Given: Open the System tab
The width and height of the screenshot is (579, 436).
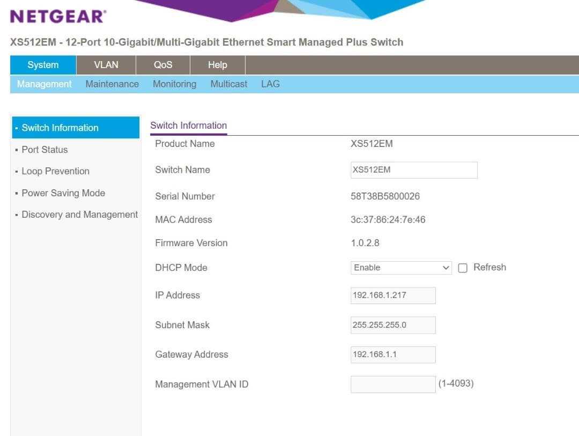Looking at the screenshot, I should 43,65.
